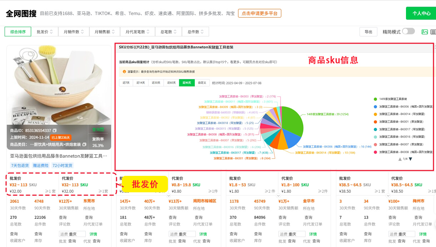Open 个人中心

click(x=421, y=13)
